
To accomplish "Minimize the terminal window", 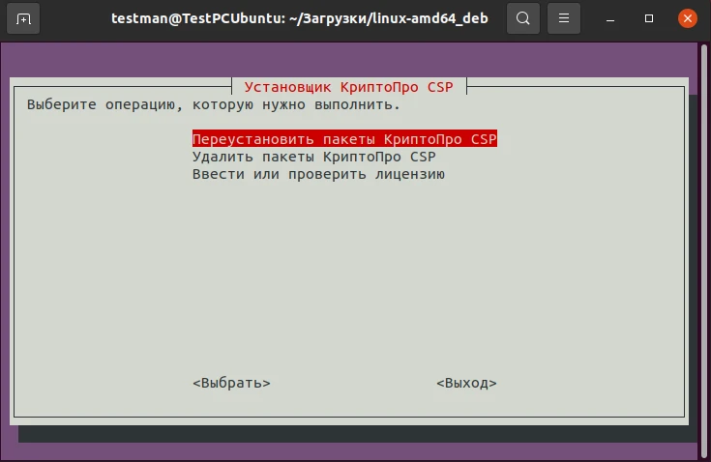I will click(610, 19).
